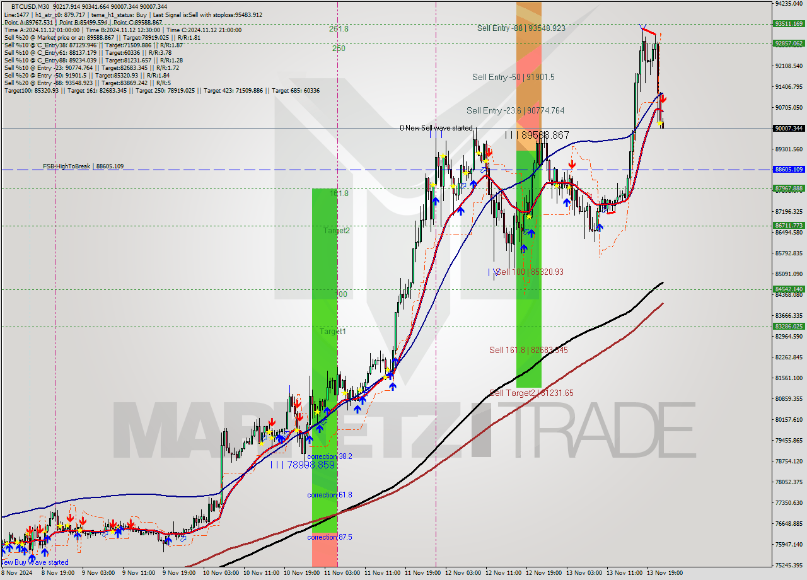Click the 'Target100: 85320.93' summary line
807x580 pixels.
(162, 91)
